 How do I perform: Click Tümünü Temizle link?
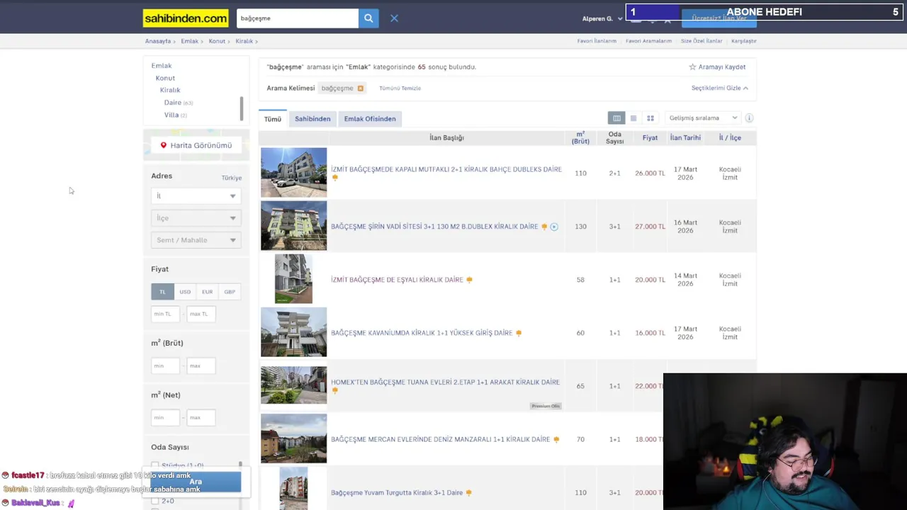pos(400,89)
